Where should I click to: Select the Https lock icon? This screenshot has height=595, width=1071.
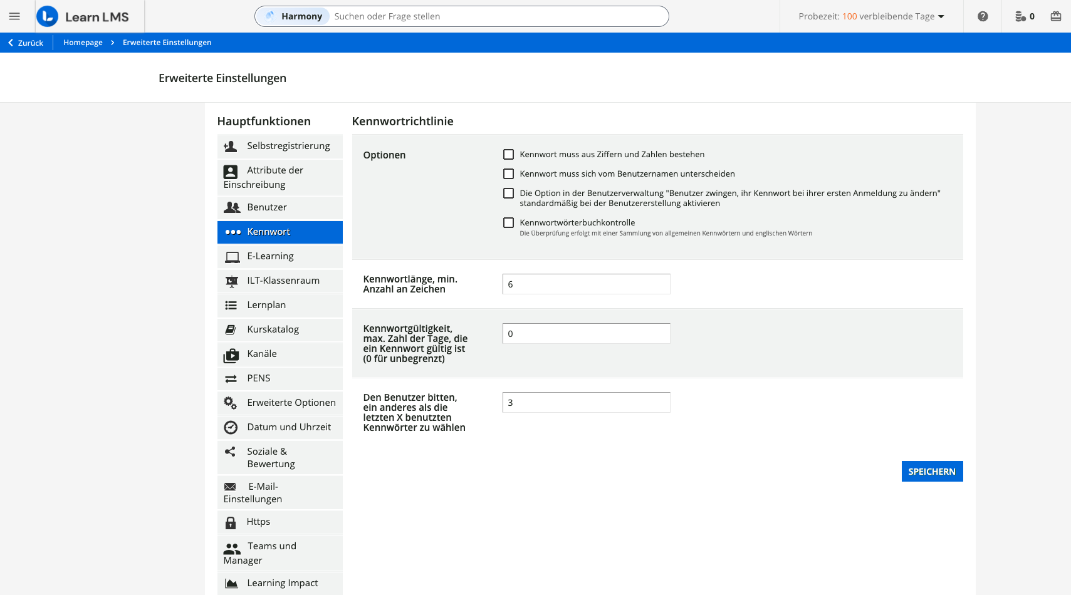pos(231,522)
